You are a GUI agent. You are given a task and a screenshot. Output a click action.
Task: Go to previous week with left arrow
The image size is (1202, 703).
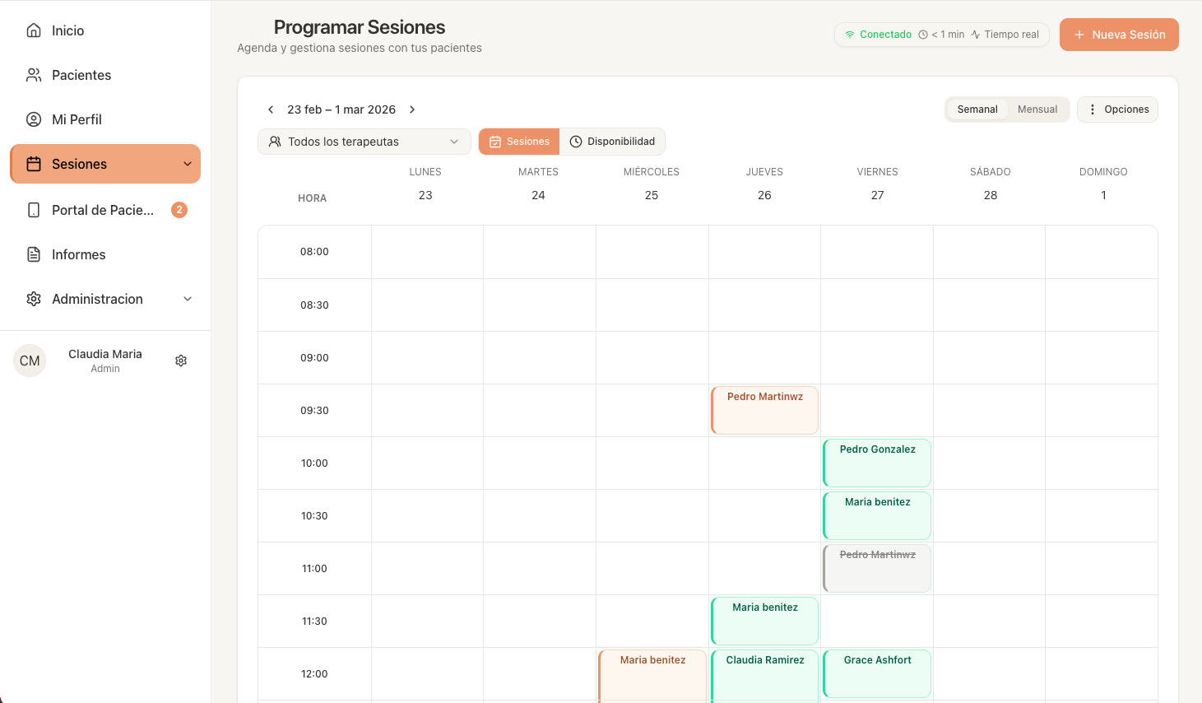271,109
